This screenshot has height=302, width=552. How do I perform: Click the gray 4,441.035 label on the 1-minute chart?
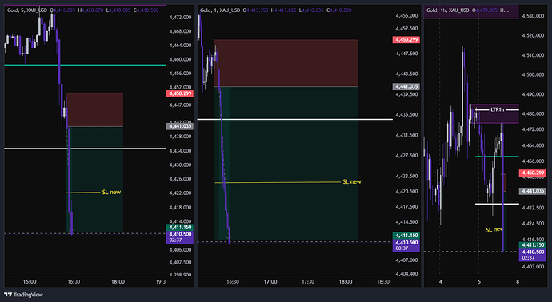[406, 86]
